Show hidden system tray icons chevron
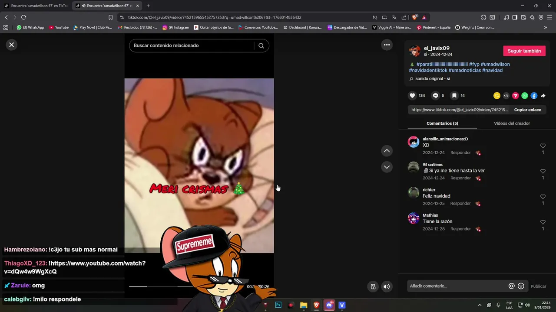Screen dimensions: 556x312 pos(480,305)
